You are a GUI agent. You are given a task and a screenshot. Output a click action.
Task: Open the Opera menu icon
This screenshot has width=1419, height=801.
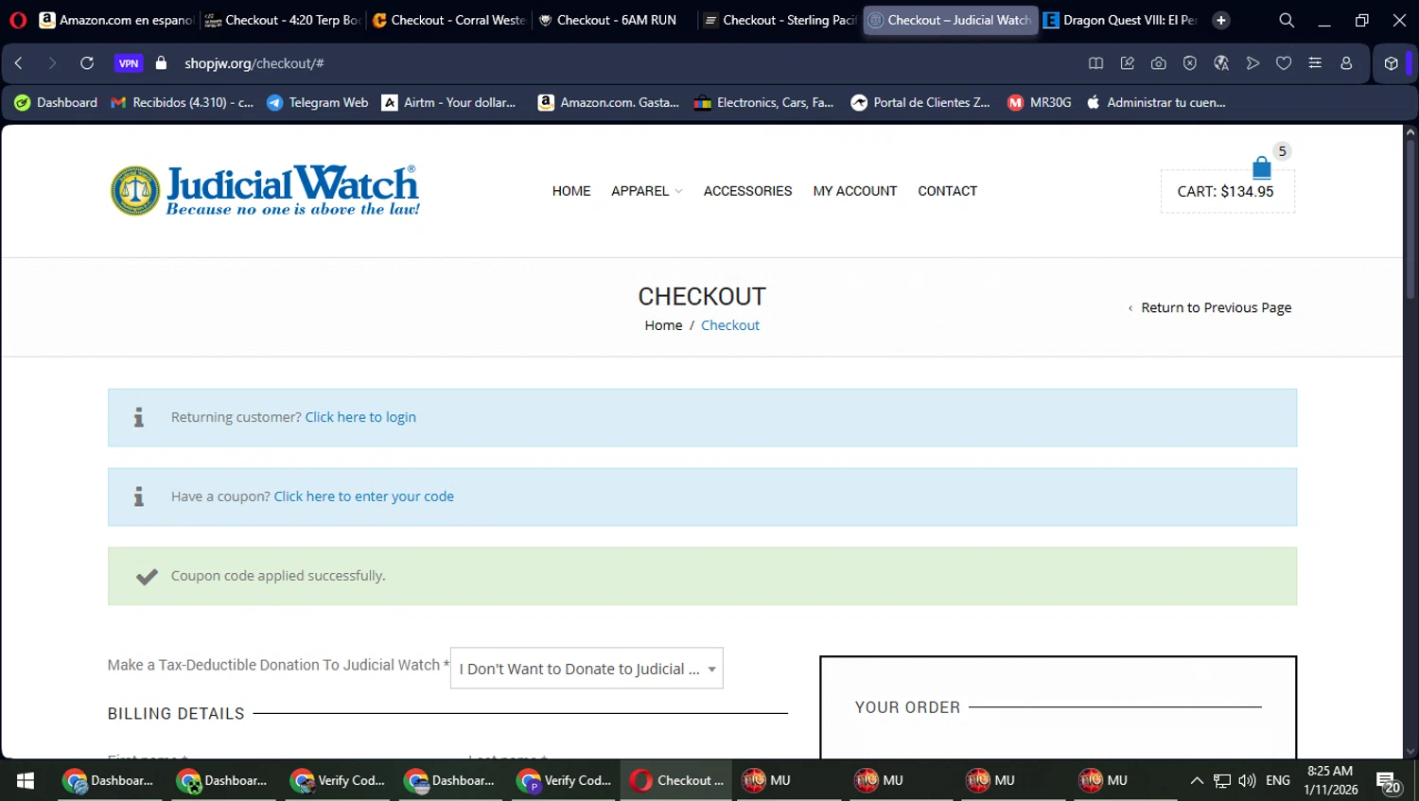point(18,20)
